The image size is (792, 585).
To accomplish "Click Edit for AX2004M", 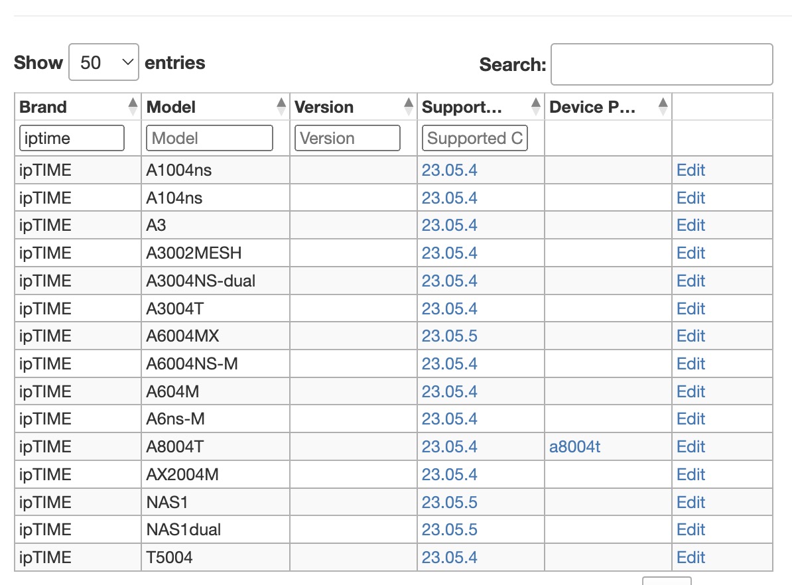I will [x=691, y=475].
